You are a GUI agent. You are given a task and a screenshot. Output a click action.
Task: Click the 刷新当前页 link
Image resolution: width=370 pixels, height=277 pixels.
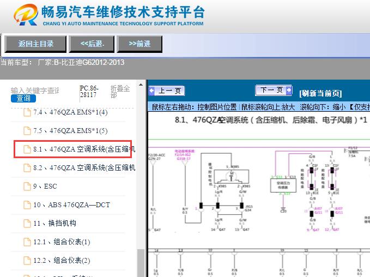coord(320,93)
